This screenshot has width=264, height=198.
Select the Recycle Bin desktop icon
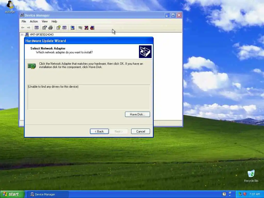pyautogui.click(x=251, y=176)
